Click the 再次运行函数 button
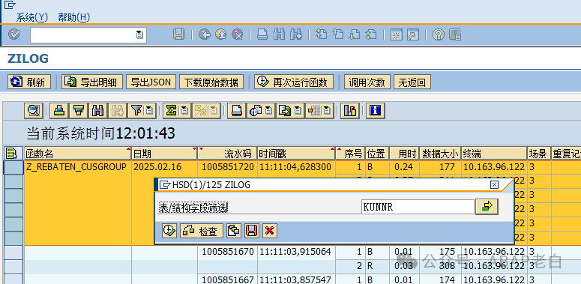Screen dimensions: 581x284 (294, 82)
